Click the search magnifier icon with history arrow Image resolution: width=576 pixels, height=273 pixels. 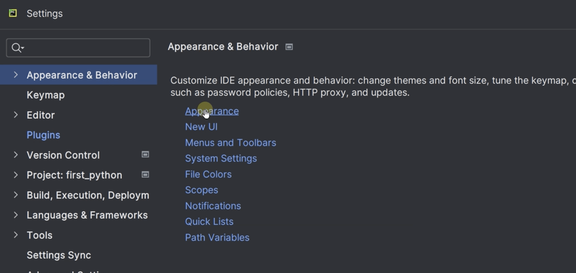17,48
